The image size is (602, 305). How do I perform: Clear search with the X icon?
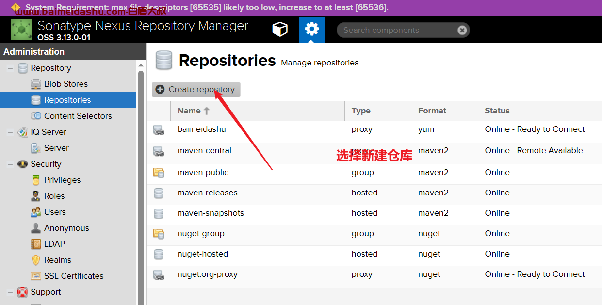[x=462, y=30]
